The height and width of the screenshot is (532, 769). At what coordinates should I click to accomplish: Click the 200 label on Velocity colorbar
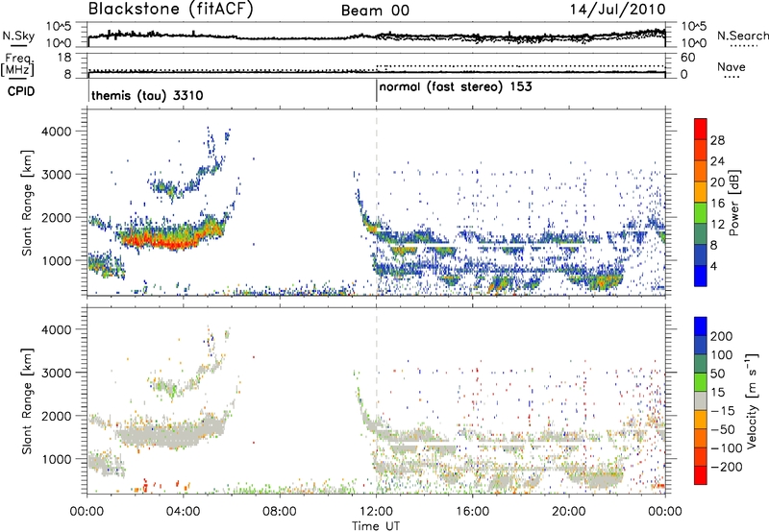click(x=722, y=336)
